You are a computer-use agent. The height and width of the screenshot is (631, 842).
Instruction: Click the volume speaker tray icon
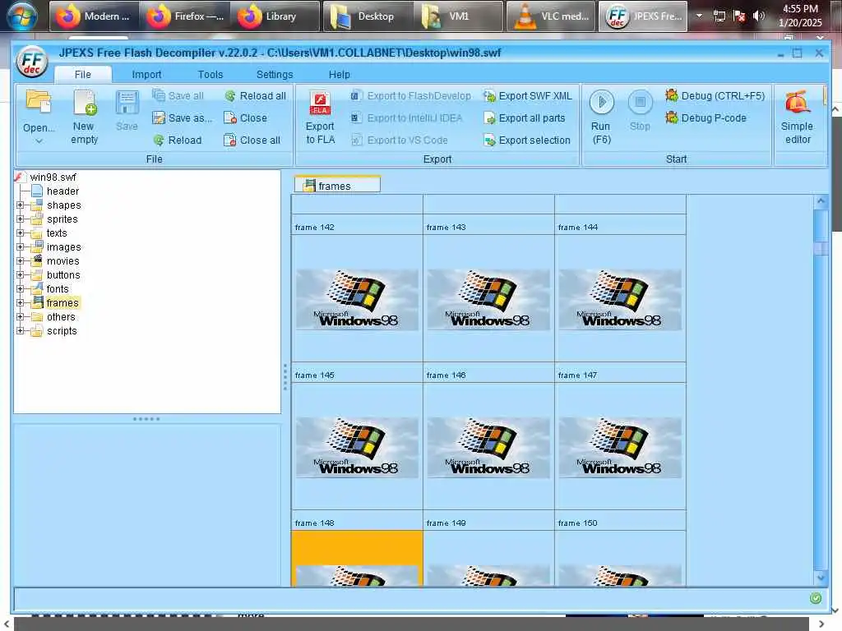[758, 16]
